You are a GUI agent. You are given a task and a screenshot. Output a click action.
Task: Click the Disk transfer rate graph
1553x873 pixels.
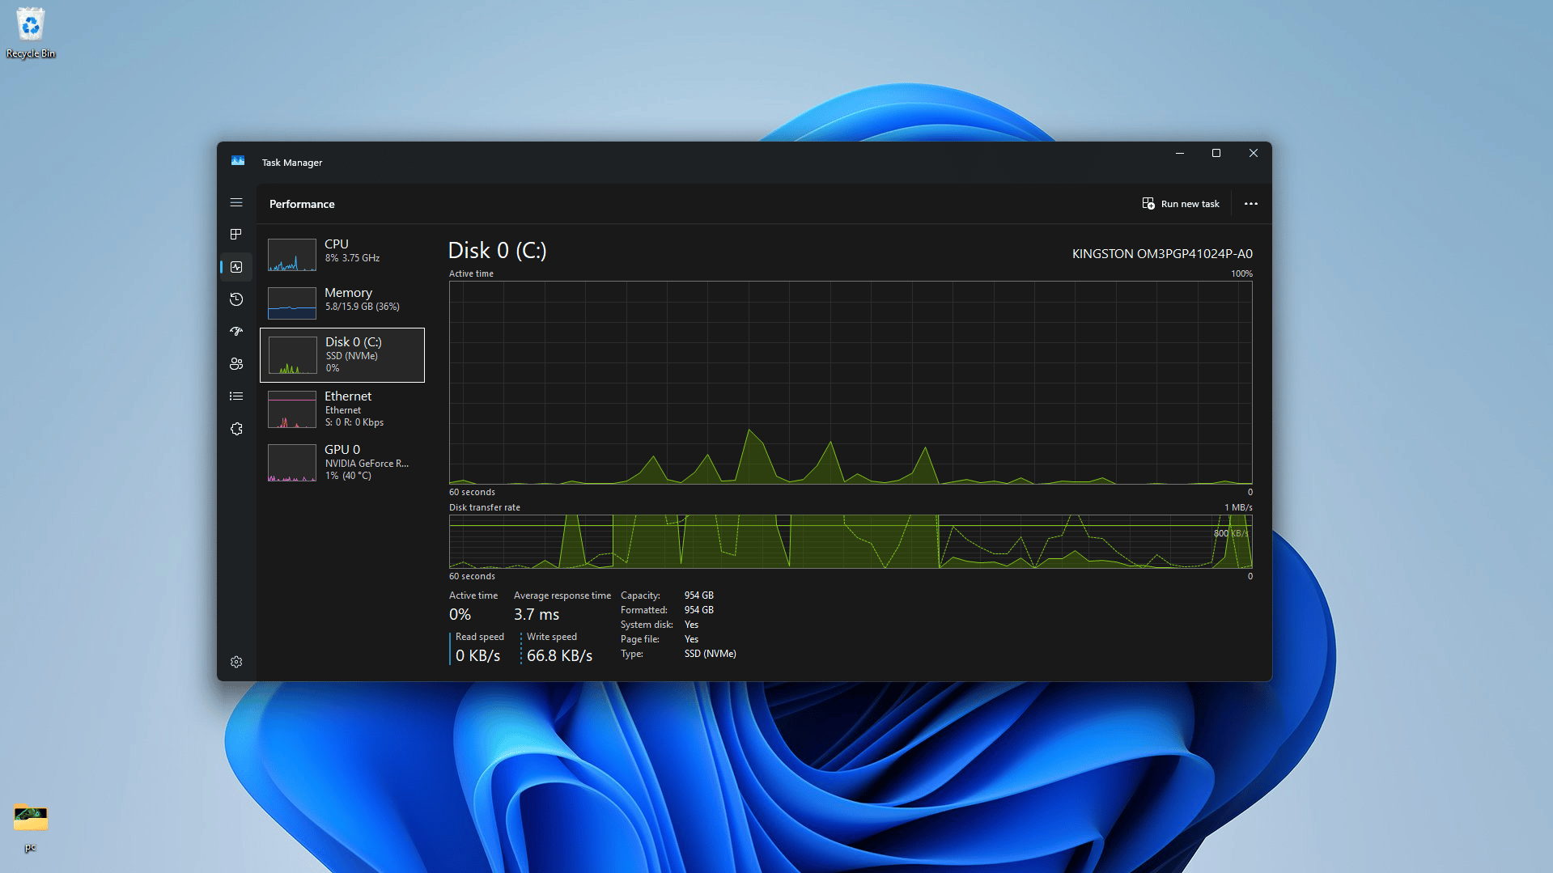coord(851,541)
